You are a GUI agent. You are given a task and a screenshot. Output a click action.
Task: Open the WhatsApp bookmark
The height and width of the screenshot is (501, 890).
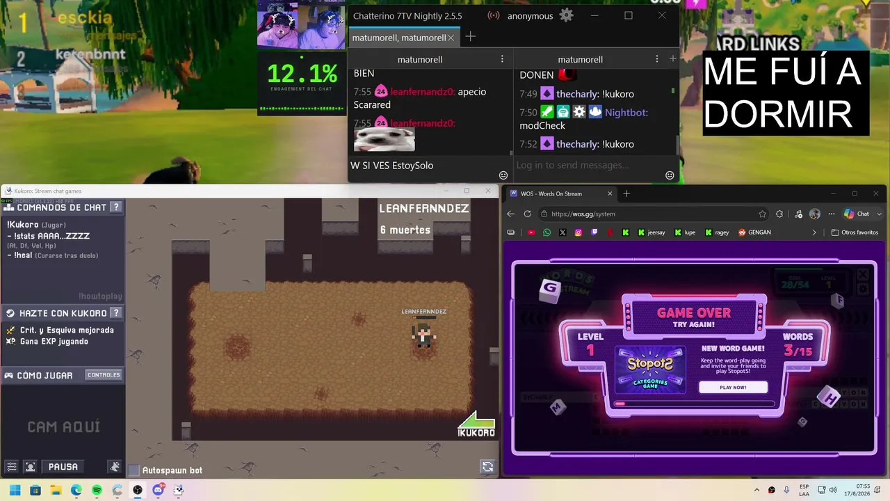(547, 232)
